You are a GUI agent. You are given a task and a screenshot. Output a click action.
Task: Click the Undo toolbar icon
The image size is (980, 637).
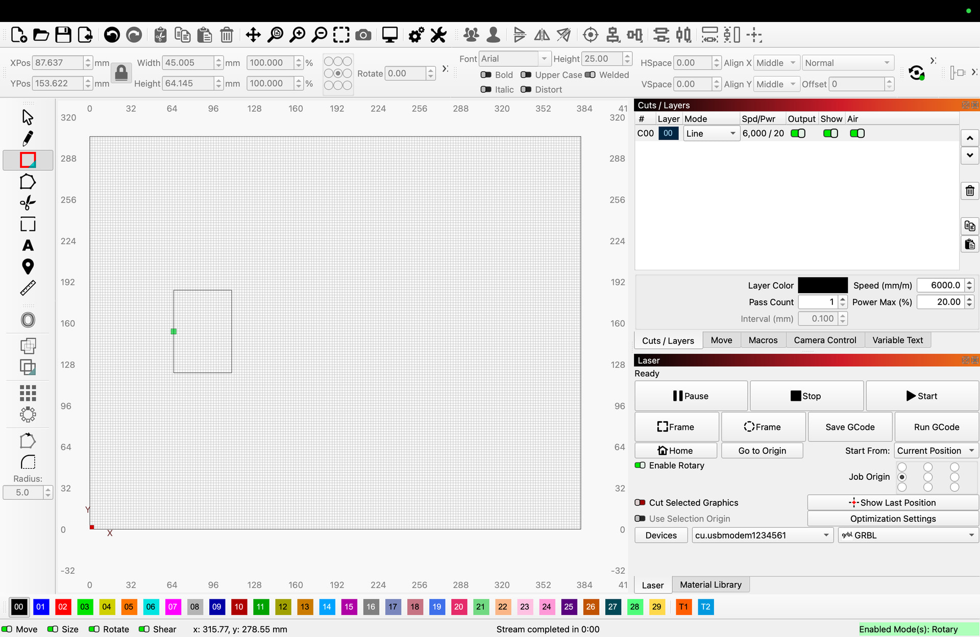(112, 35)
